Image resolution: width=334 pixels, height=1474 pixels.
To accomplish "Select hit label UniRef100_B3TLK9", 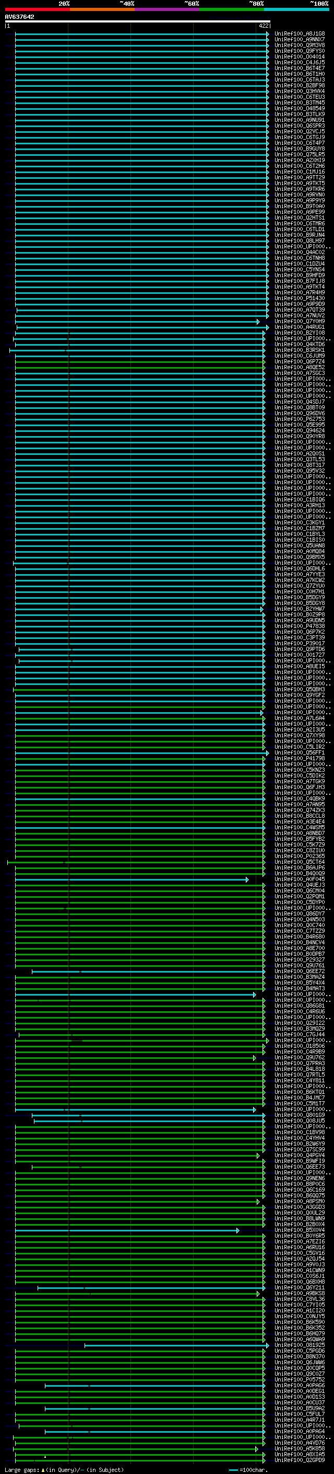I will coord(300,114).
